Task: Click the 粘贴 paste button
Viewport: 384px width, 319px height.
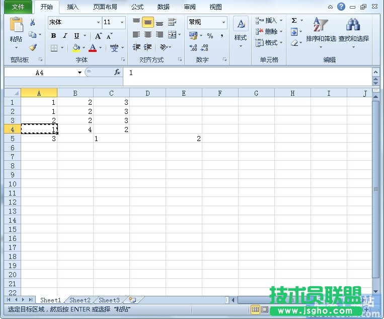Action: pyautogui.click(x=16, y=33)
